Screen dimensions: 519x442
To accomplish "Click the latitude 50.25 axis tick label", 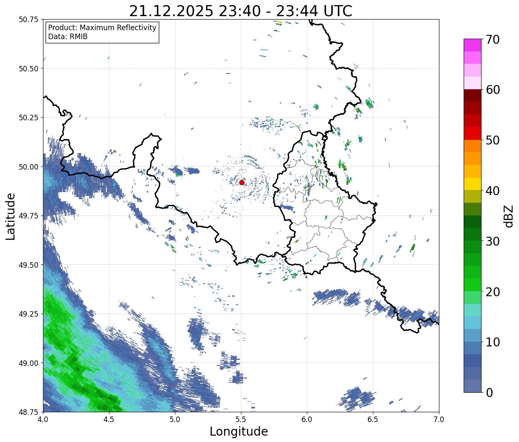I will 29,118.
